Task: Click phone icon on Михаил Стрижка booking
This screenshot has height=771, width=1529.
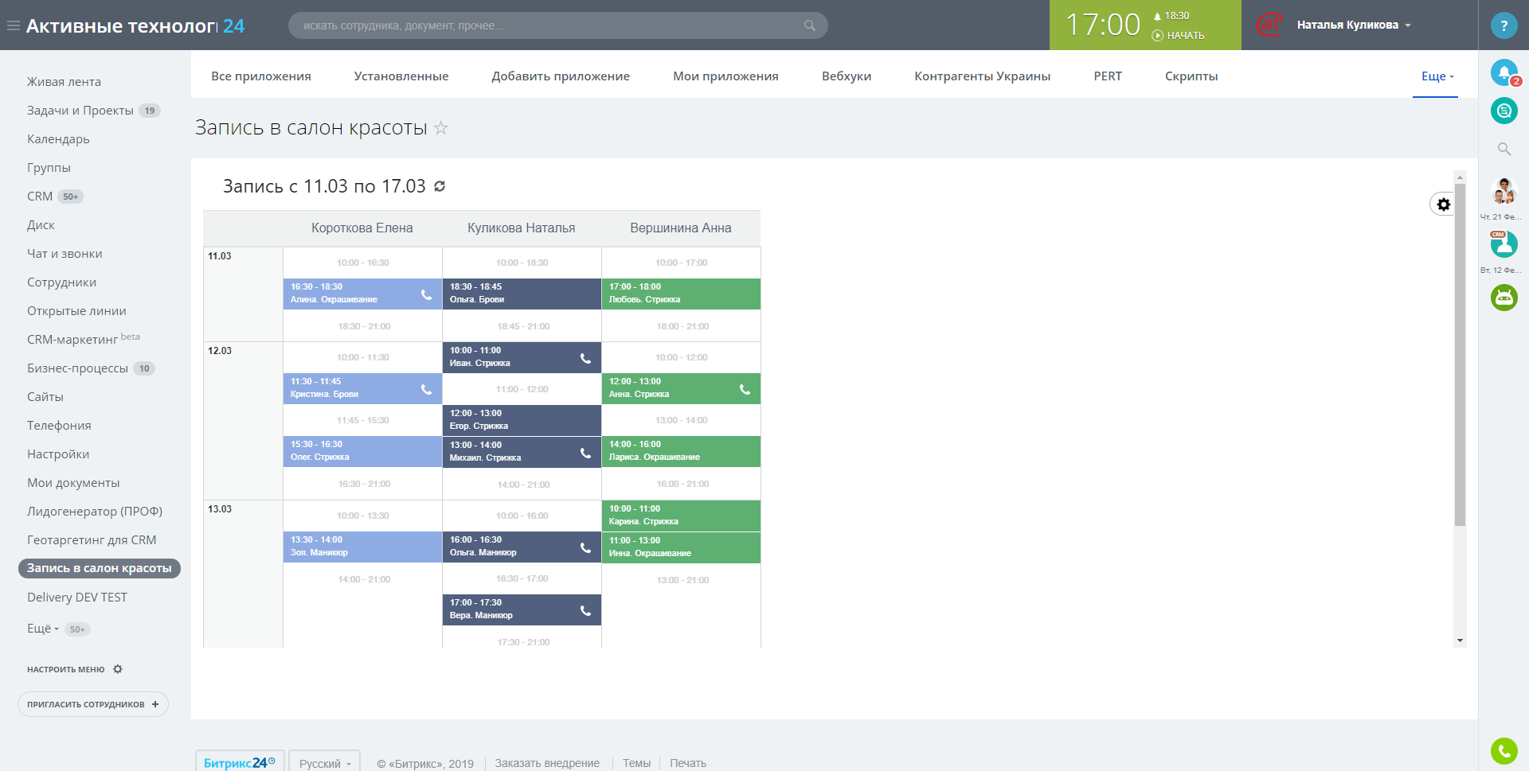Action: click(x=585, y=453)
